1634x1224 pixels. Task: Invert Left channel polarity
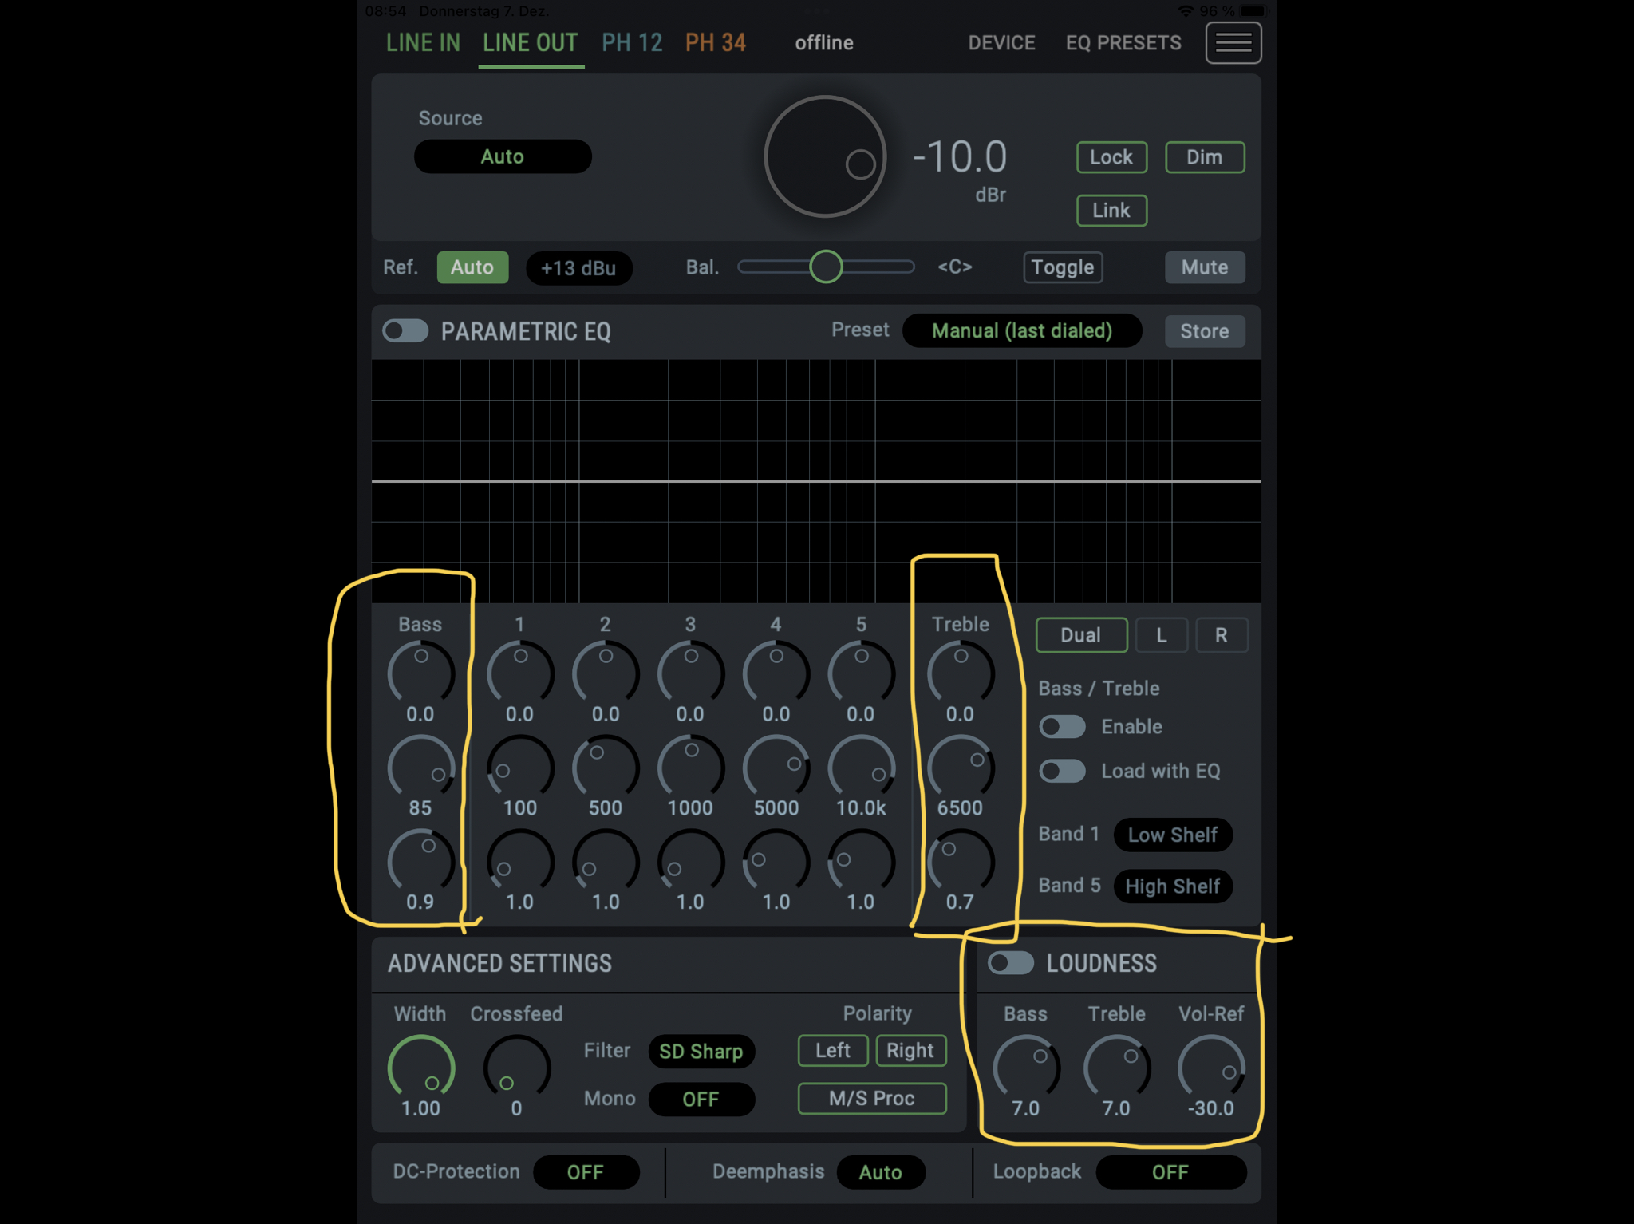tap(833, 1051)
